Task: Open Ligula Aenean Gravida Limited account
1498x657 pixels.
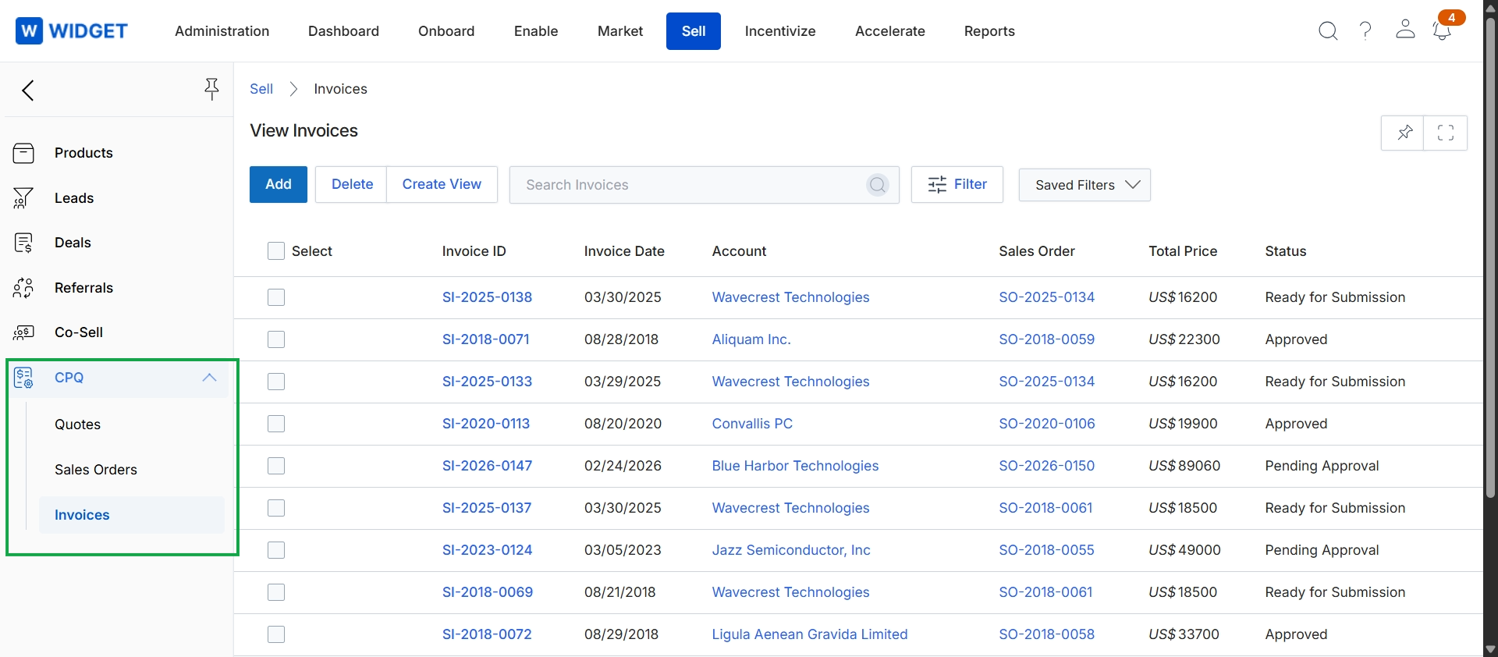Action: (810, 634)
